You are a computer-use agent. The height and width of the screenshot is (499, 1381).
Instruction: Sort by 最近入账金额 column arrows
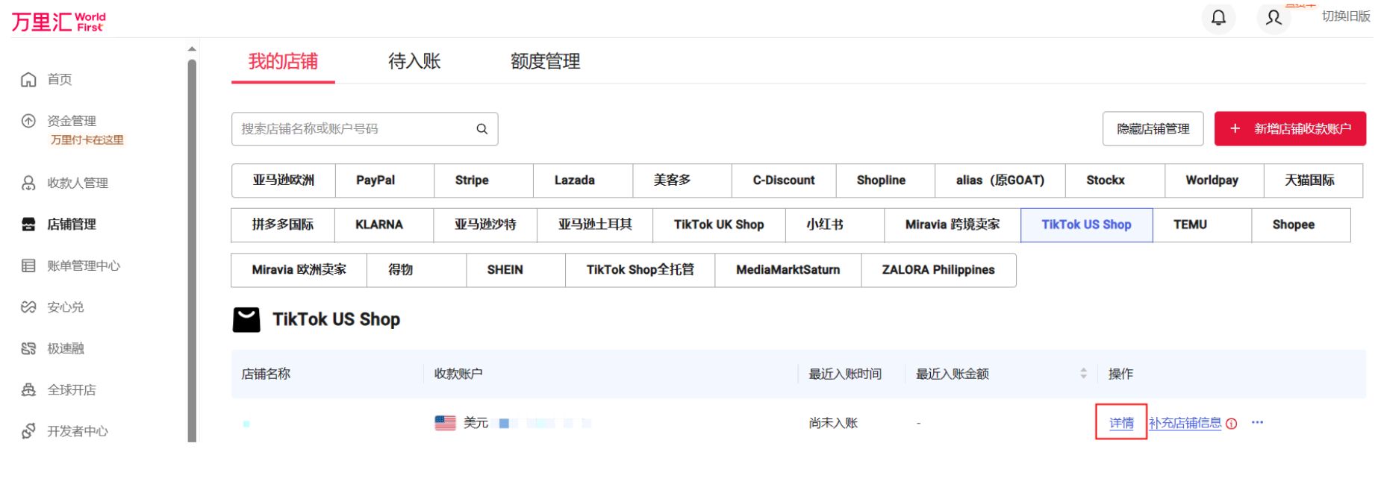point(1083,374)
